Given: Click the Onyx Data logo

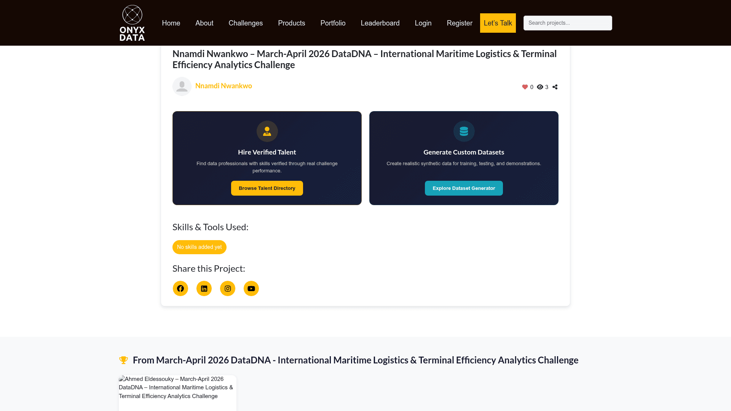Looking at the screenshot, I should (132, 23).
